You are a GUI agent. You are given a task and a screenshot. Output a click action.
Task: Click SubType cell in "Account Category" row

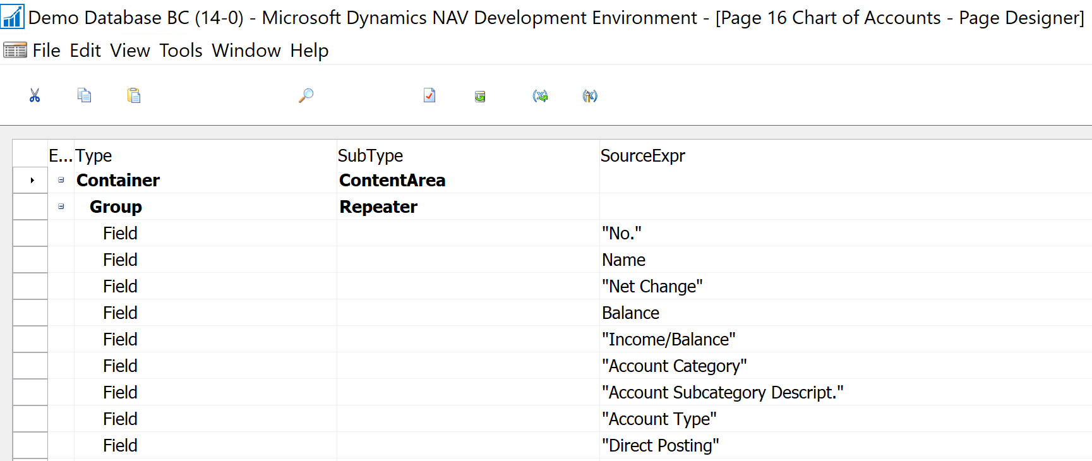pyautogui.click(x=468, y=366)
